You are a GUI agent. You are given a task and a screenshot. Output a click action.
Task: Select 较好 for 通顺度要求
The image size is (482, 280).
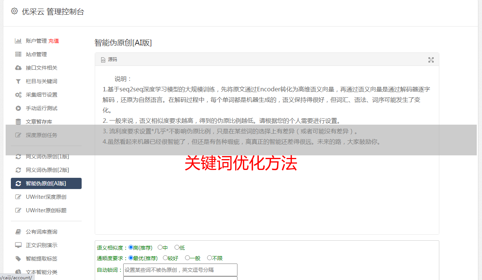pos(165,258)
